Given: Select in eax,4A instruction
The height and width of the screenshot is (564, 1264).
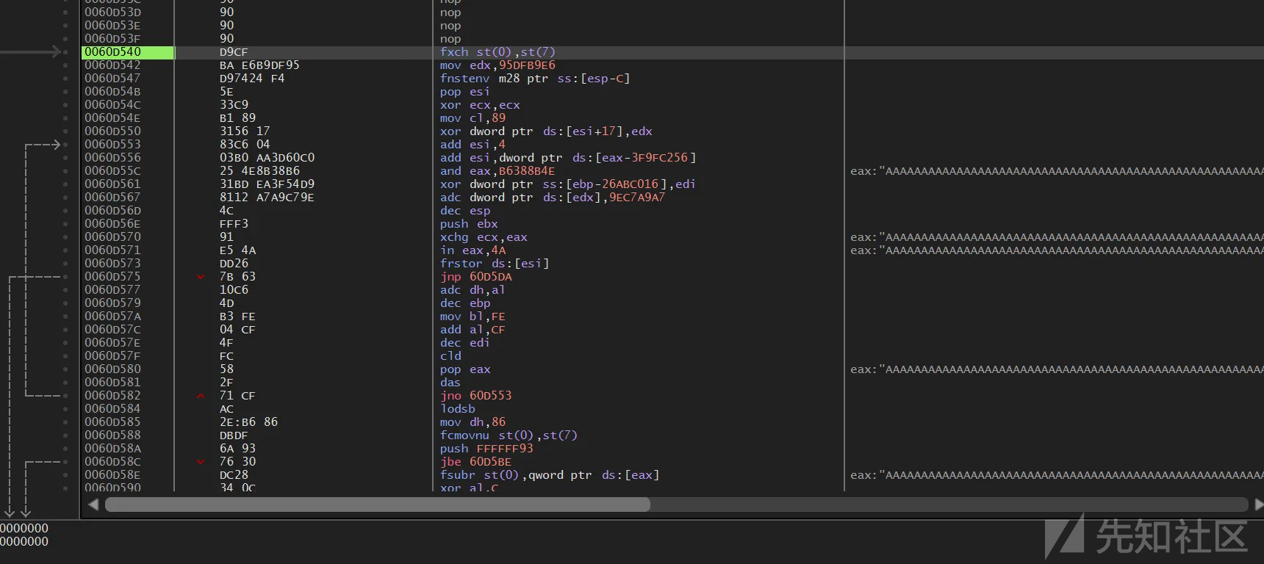Looking at the screenshot, I should click(x=473, y=250).
